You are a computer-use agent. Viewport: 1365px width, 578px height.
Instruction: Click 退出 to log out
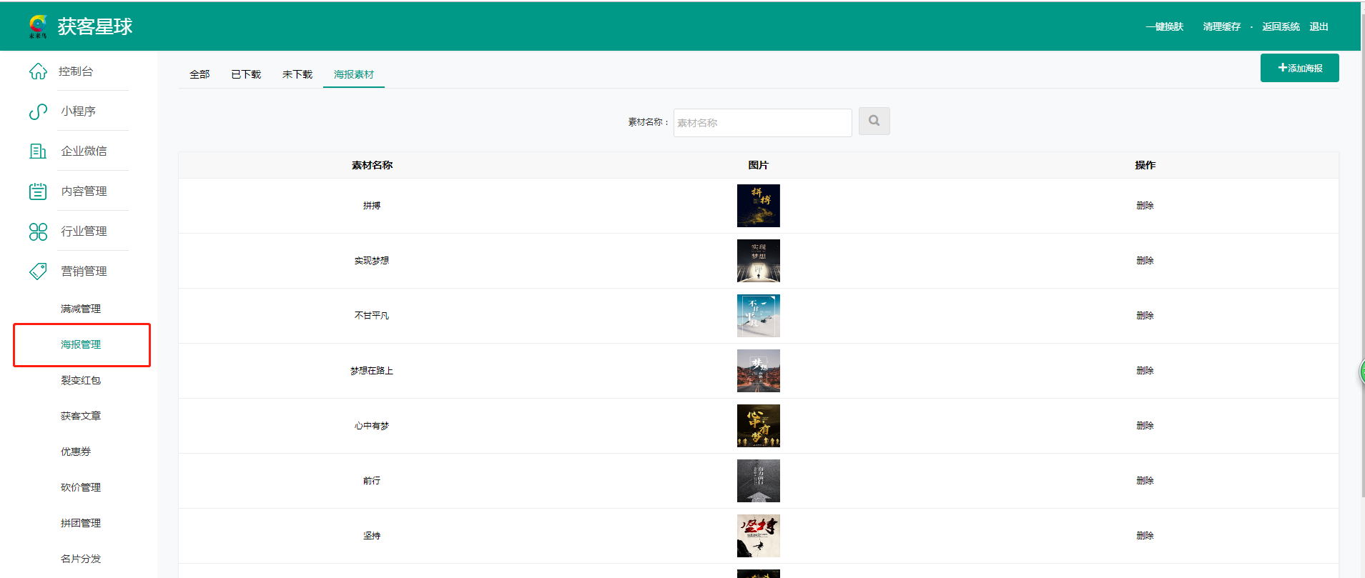pos(1319,27)
